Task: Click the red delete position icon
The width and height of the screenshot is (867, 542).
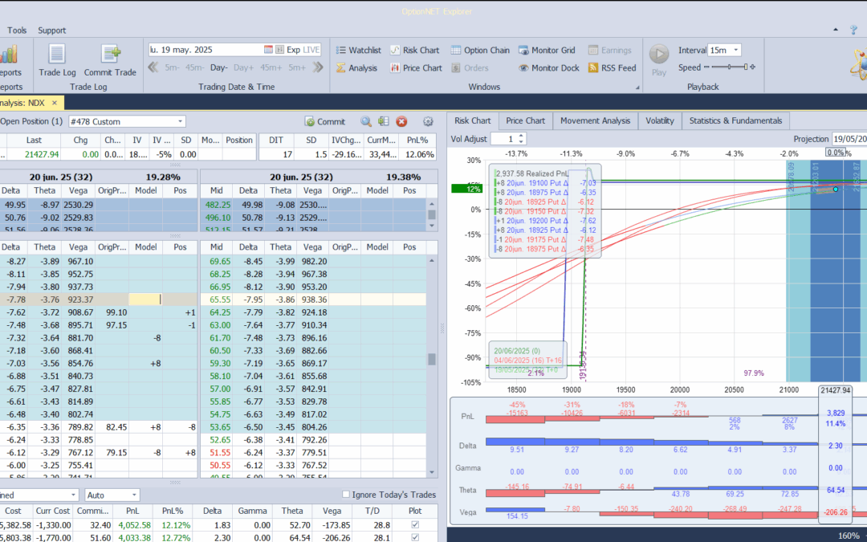Action: [x=401, y=121]
